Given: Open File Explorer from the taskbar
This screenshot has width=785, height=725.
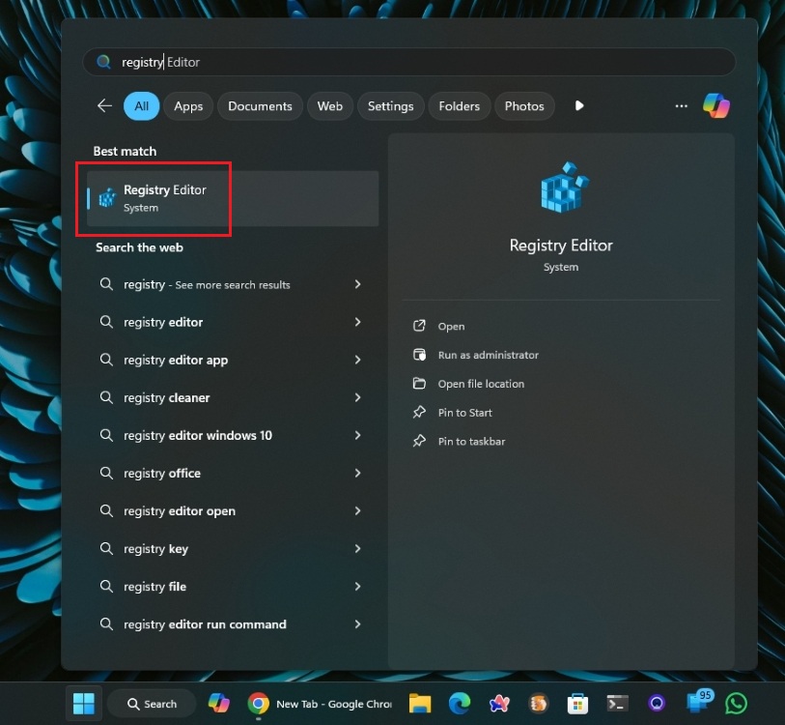Looking at the screenshot, I should click(x=420, y=704).
